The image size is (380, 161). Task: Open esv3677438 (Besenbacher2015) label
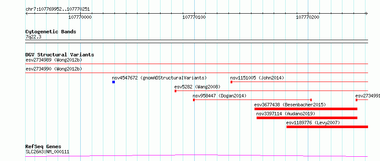[x=290, y=105]
